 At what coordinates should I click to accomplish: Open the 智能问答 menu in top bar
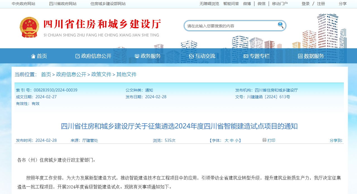click(231, 4)
